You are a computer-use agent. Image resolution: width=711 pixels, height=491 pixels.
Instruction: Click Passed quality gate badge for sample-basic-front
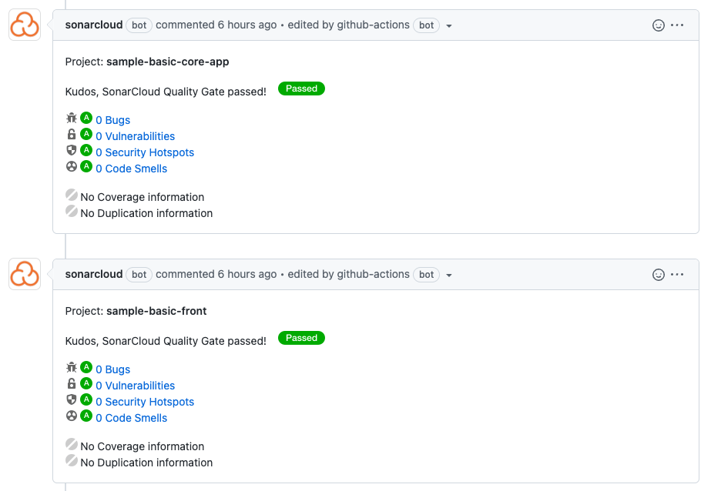point(301,338)
